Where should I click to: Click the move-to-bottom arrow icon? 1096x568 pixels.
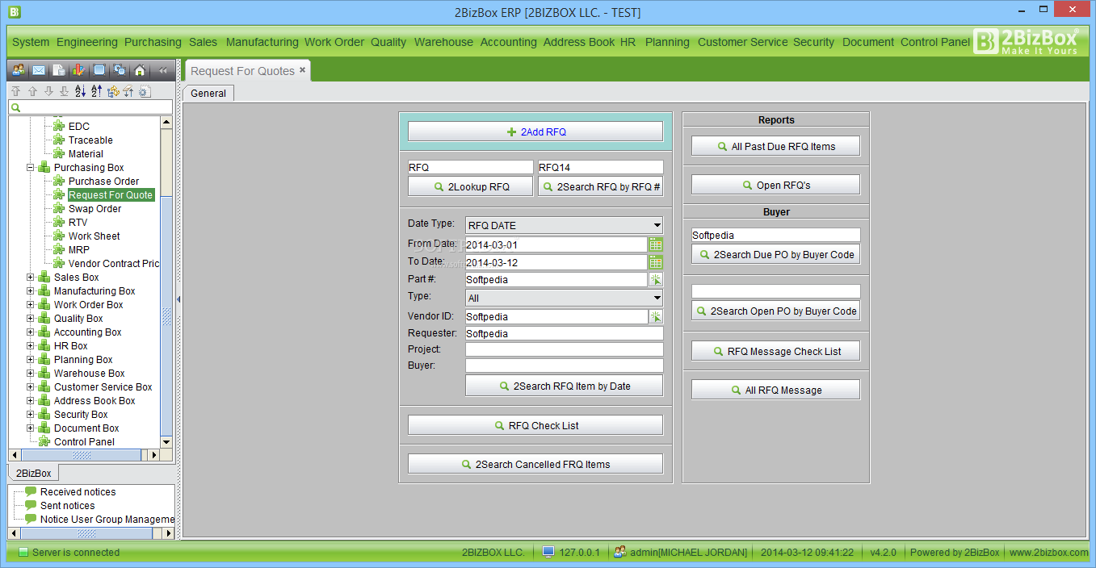click(65, 91)
